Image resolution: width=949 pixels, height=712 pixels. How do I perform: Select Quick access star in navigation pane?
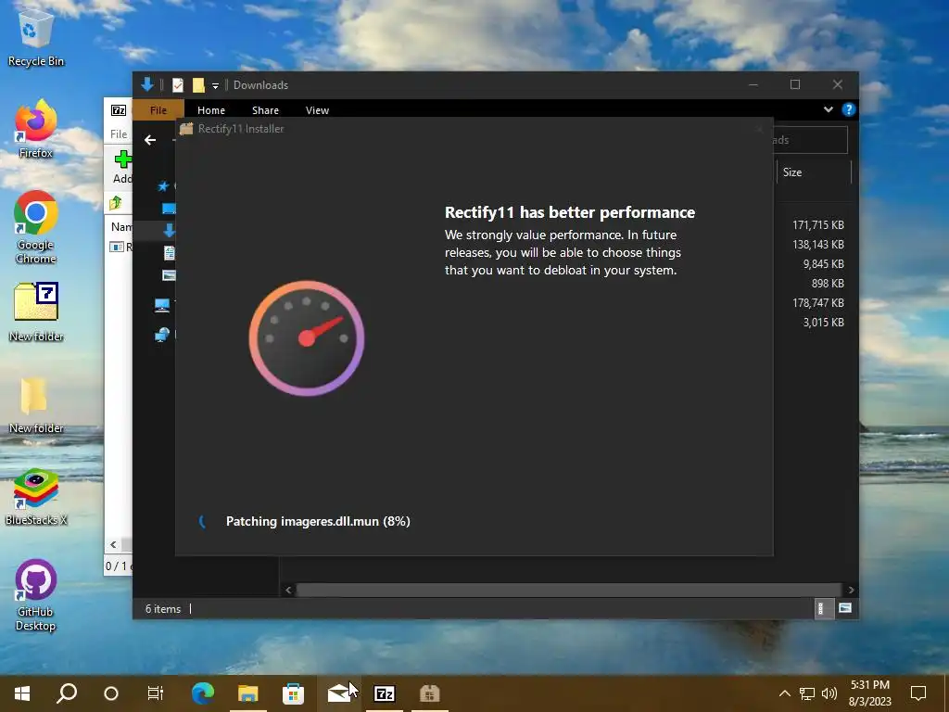point(163,185)
